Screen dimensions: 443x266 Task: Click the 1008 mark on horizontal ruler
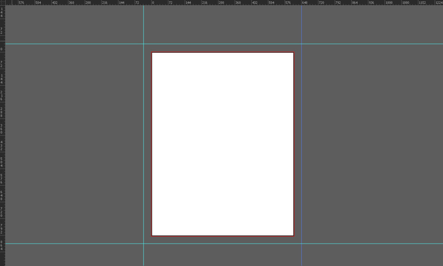pyautogui.click(x=389, y=3)
